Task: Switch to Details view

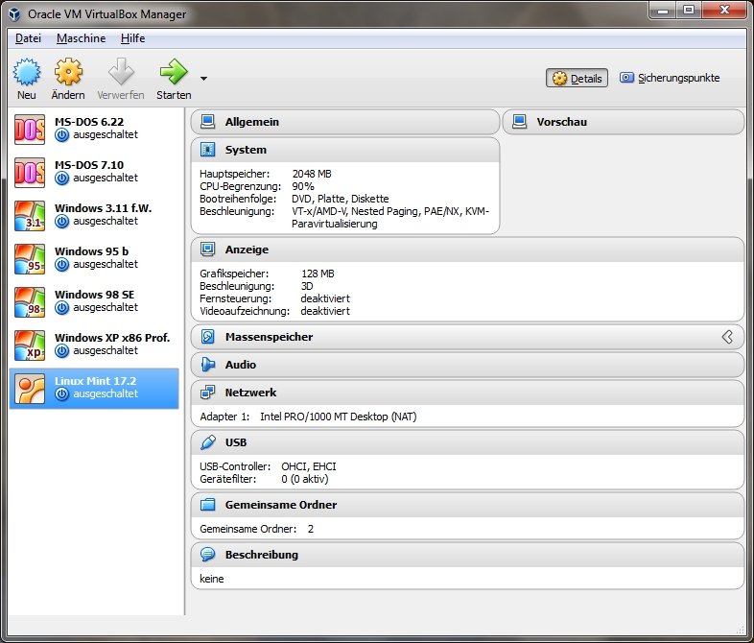Action: click(577, 78)
